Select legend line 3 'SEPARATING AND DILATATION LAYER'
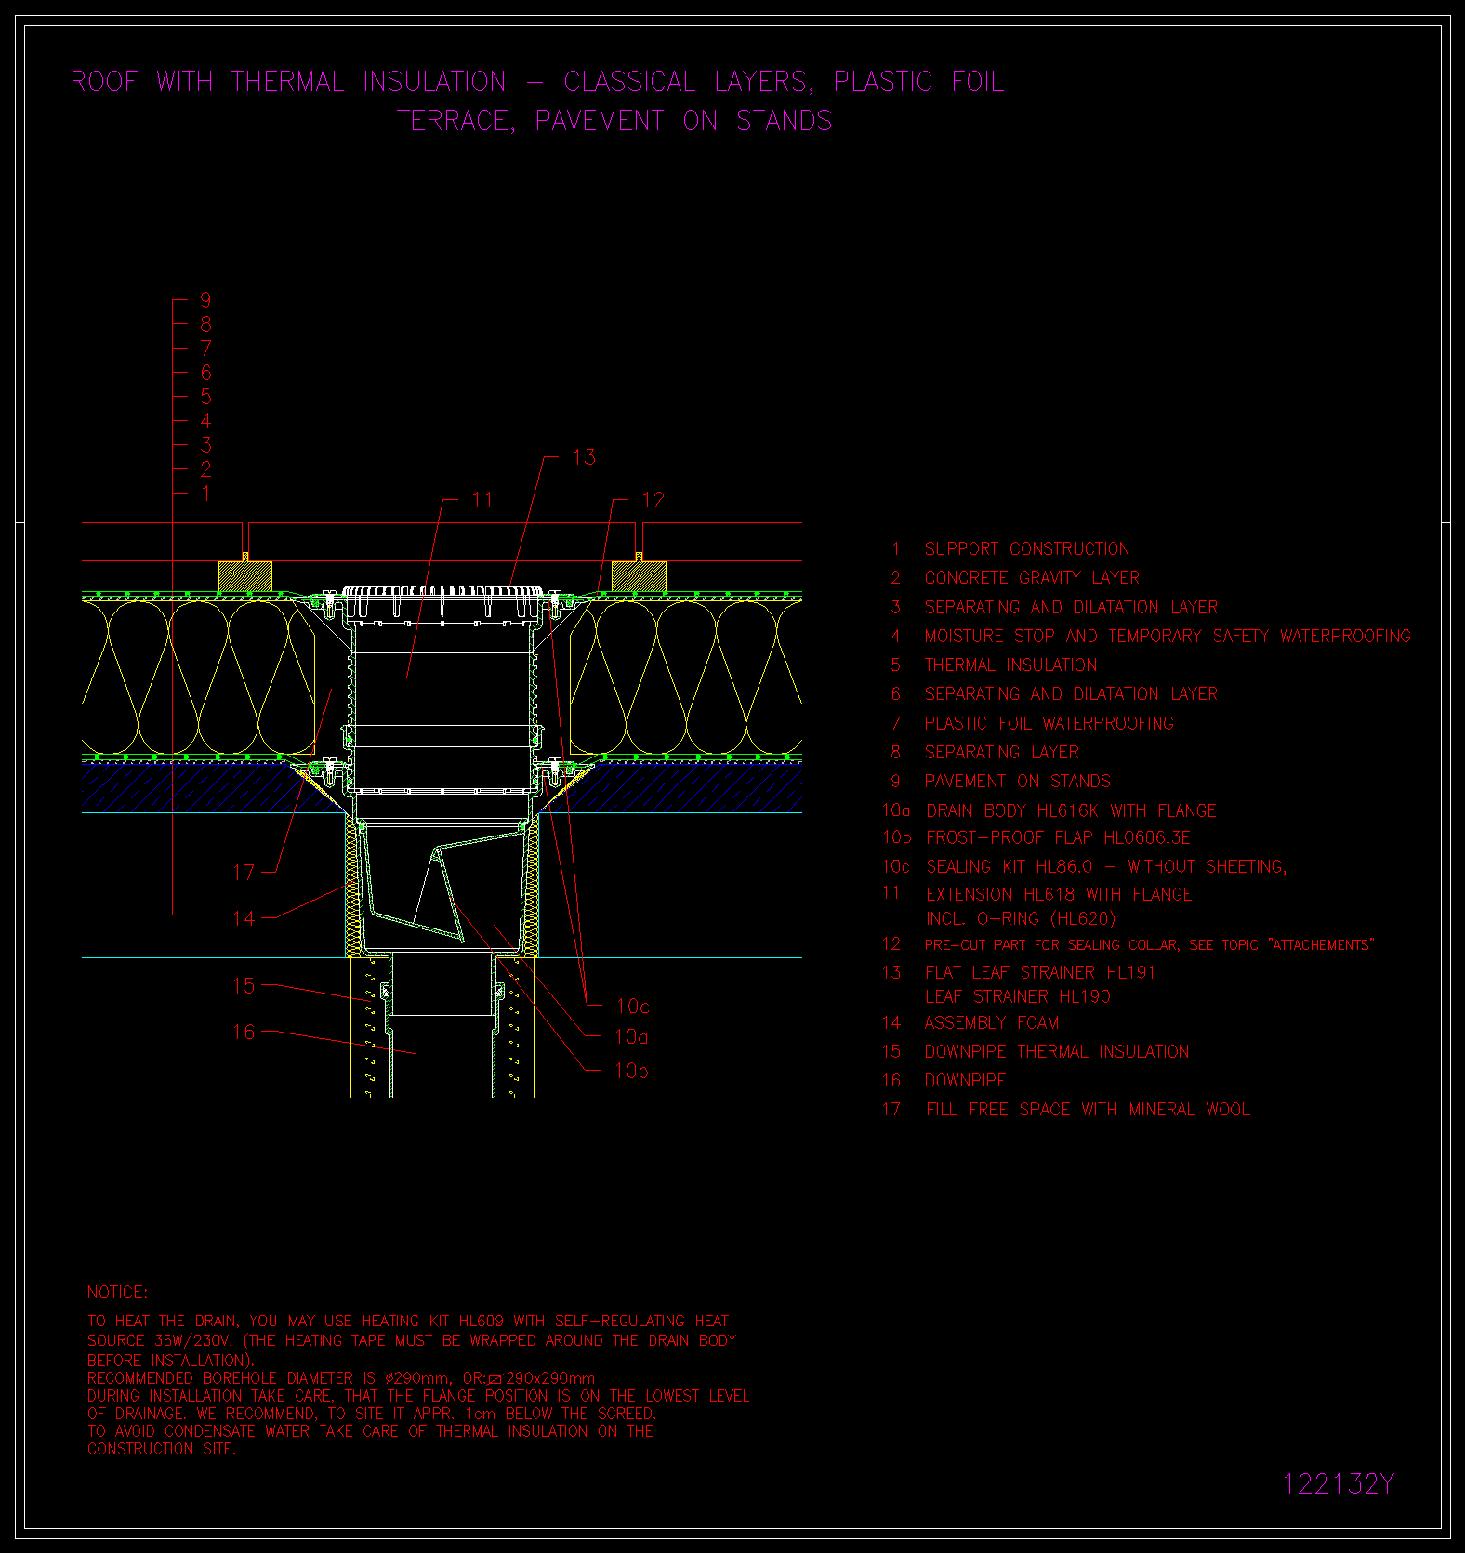 pos(1071,608)
